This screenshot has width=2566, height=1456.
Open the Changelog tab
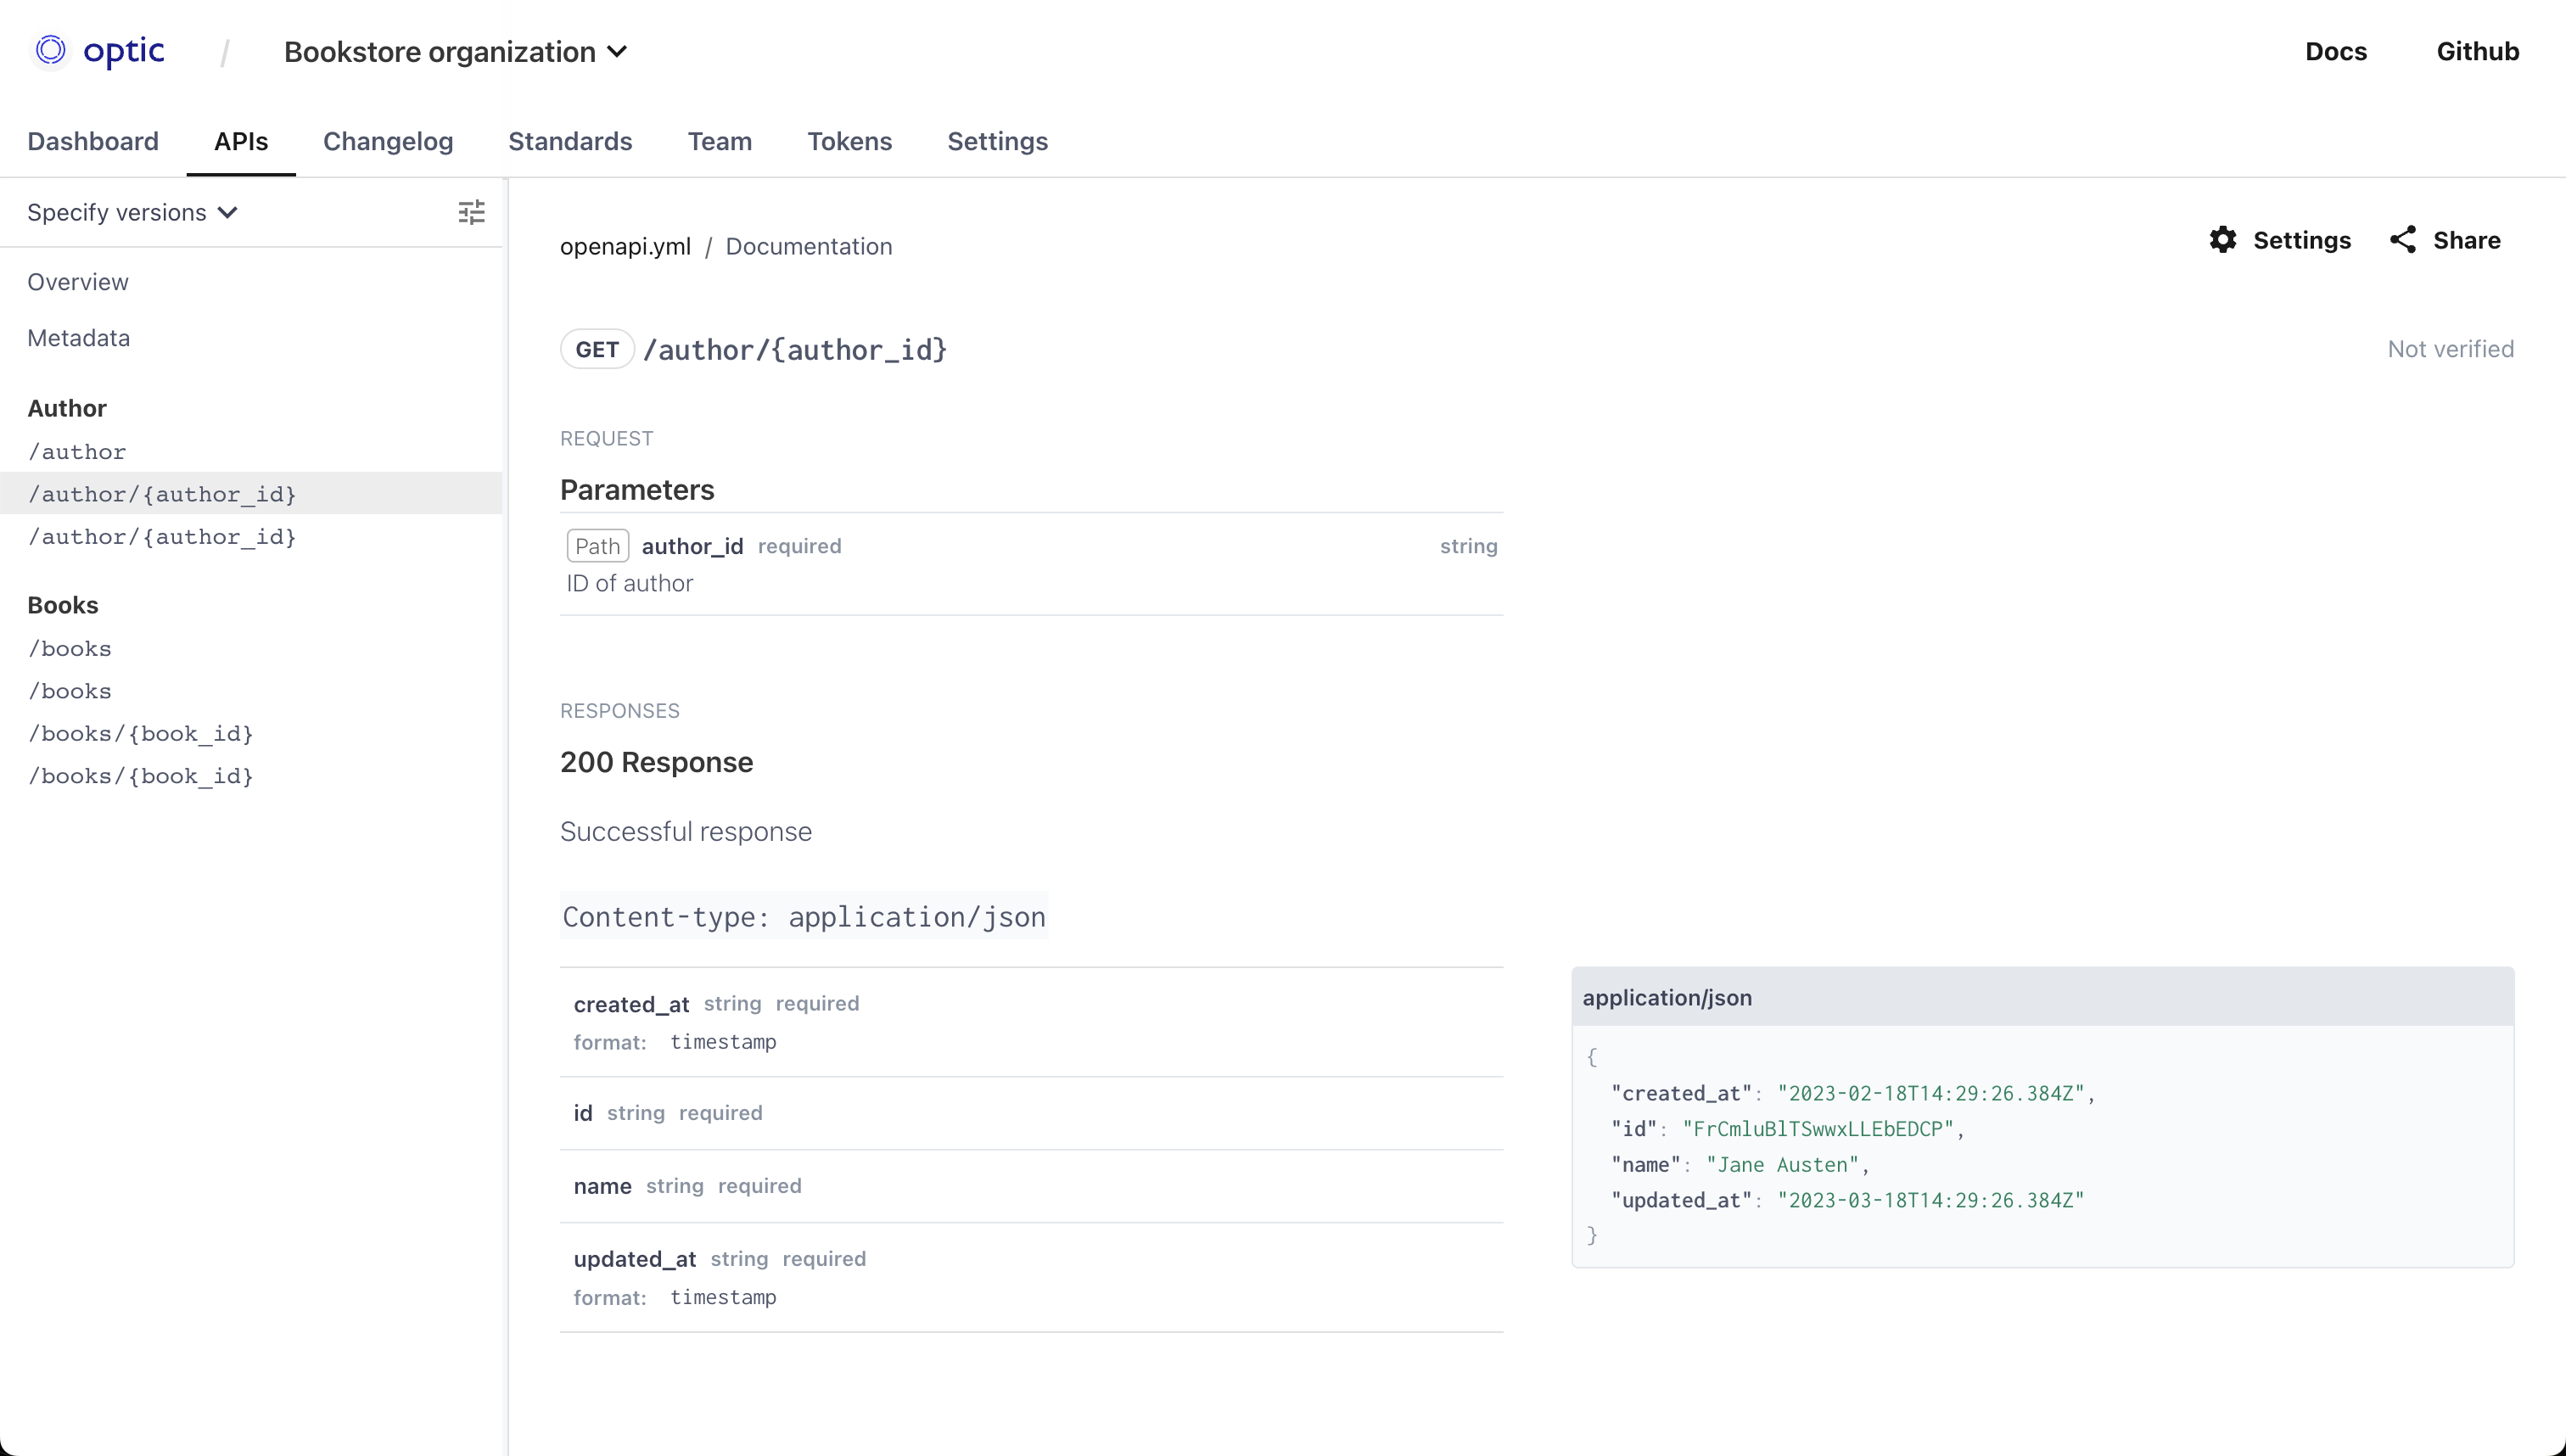click(388, 141)
